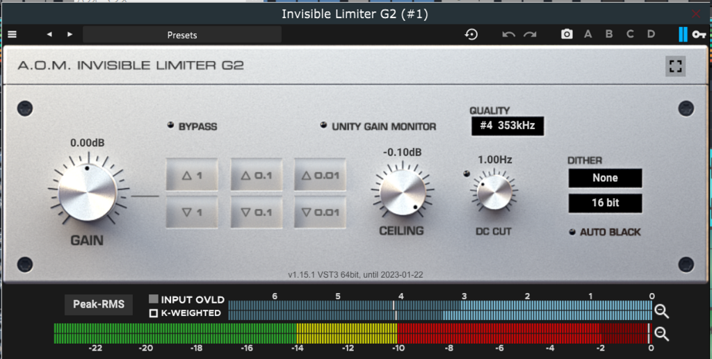Open the hamburger menu in plugin toolbar
Viewport: 712px width, 359px height.
(13, 35)
